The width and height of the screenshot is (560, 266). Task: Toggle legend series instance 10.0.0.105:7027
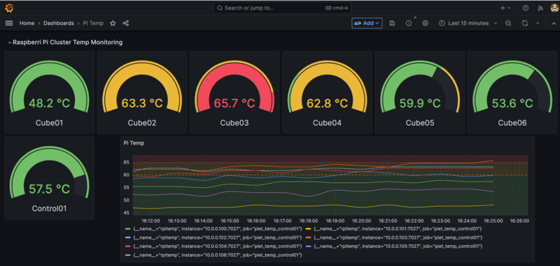[x=398, y=246]
